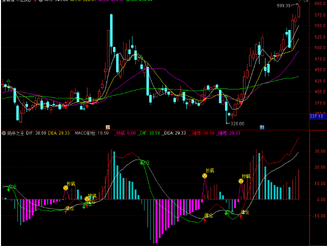
Task: Open the 权 rights marker on the time axis
Action: 107,127
